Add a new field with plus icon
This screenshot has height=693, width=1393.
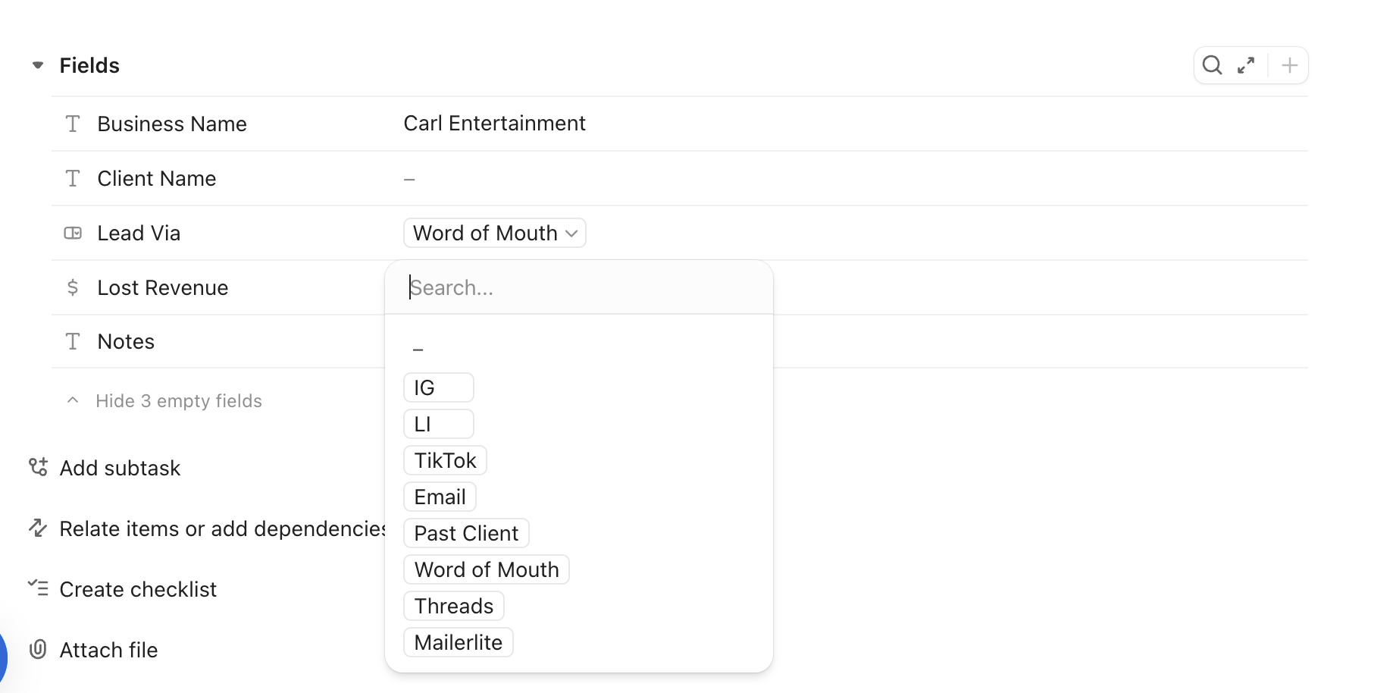click(1289, 65)
